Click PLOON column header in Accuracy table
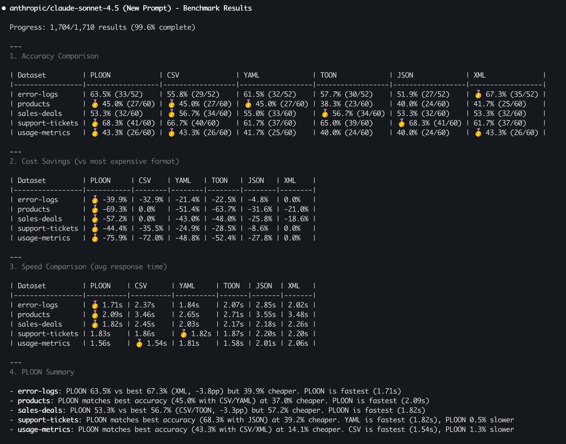 [100, 75]
